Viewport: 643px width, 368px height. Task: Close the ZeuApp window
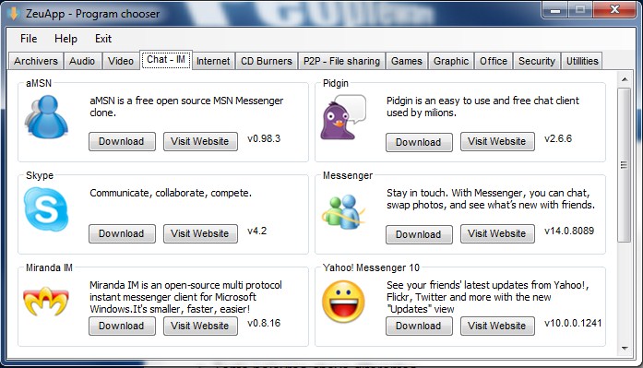[614, 9]
